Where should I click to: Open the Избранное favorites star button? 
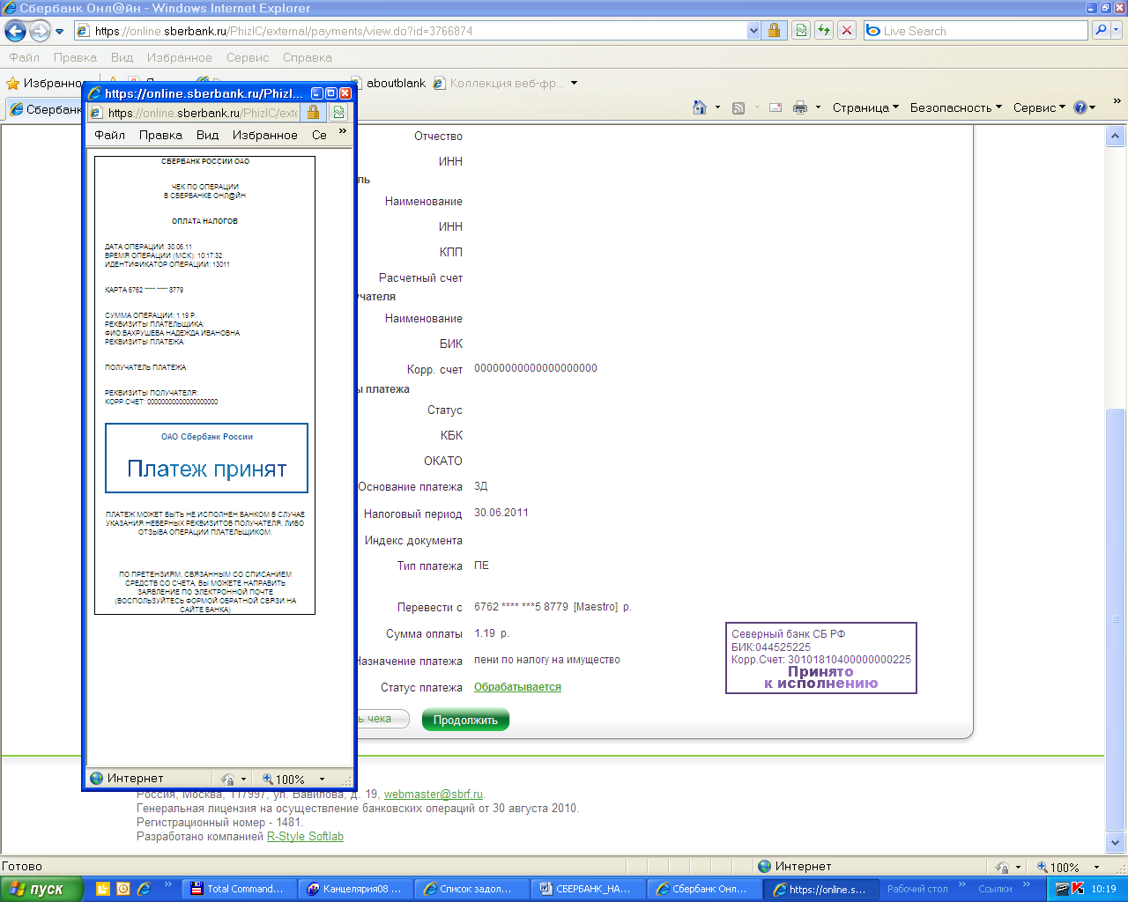click(44, 83)
